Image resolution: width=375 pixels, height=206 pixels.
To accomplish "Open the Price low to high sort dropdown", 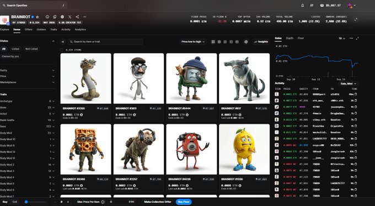I will pyautogui.click(x=193, y=42).
